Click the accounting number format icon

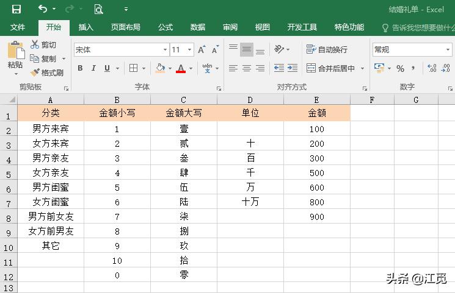coord(379,68)
